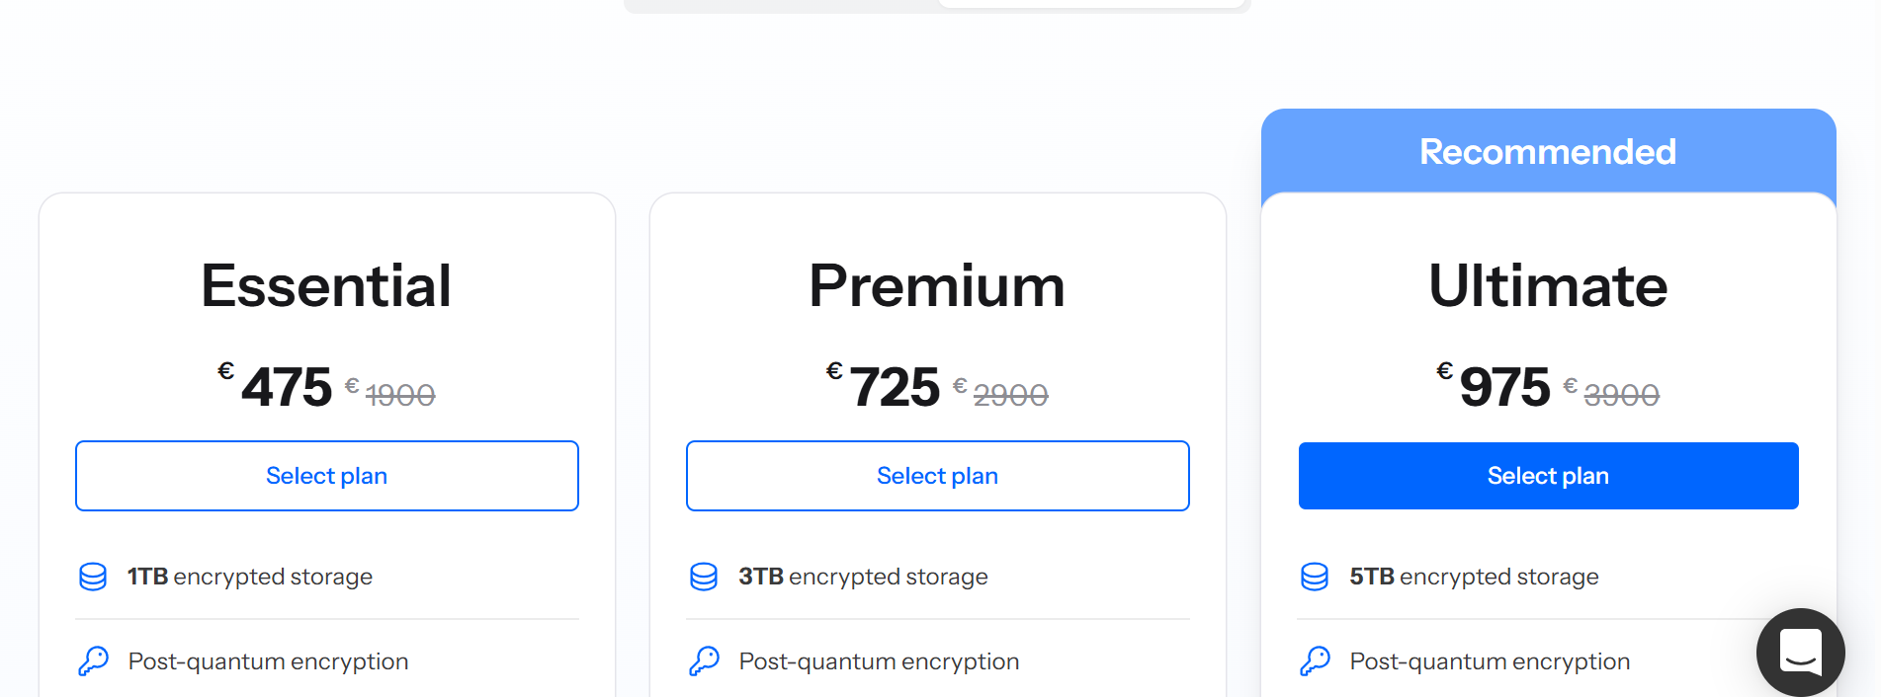Click the crossed-out 3900 price
Image resolution: width=1881 pixels, height=697 pixels.
tap(1621, 393)
